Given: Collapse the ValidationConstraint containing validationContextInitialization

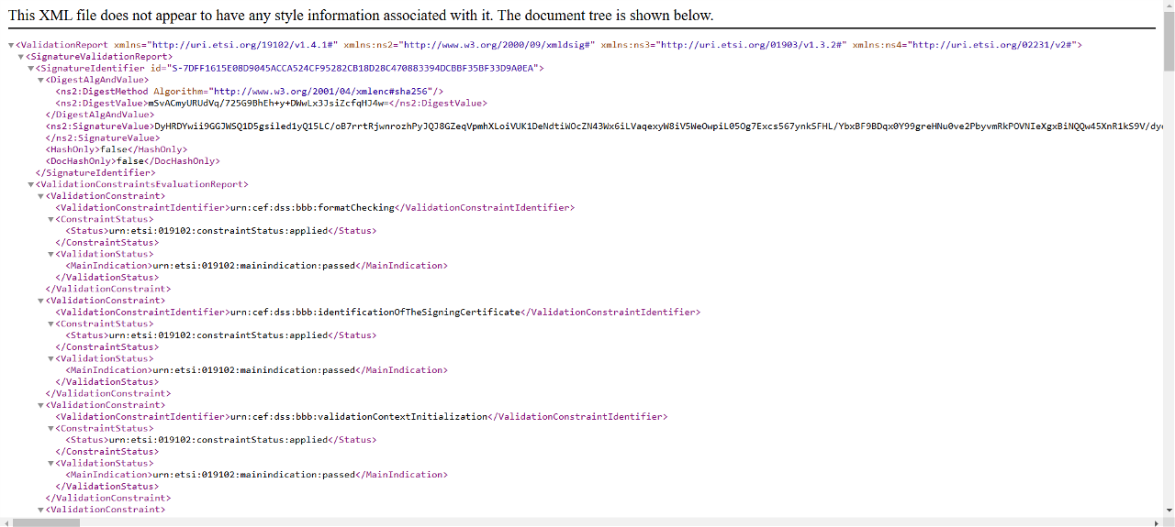Looking at the screenshot, I should tap(41, 405).
